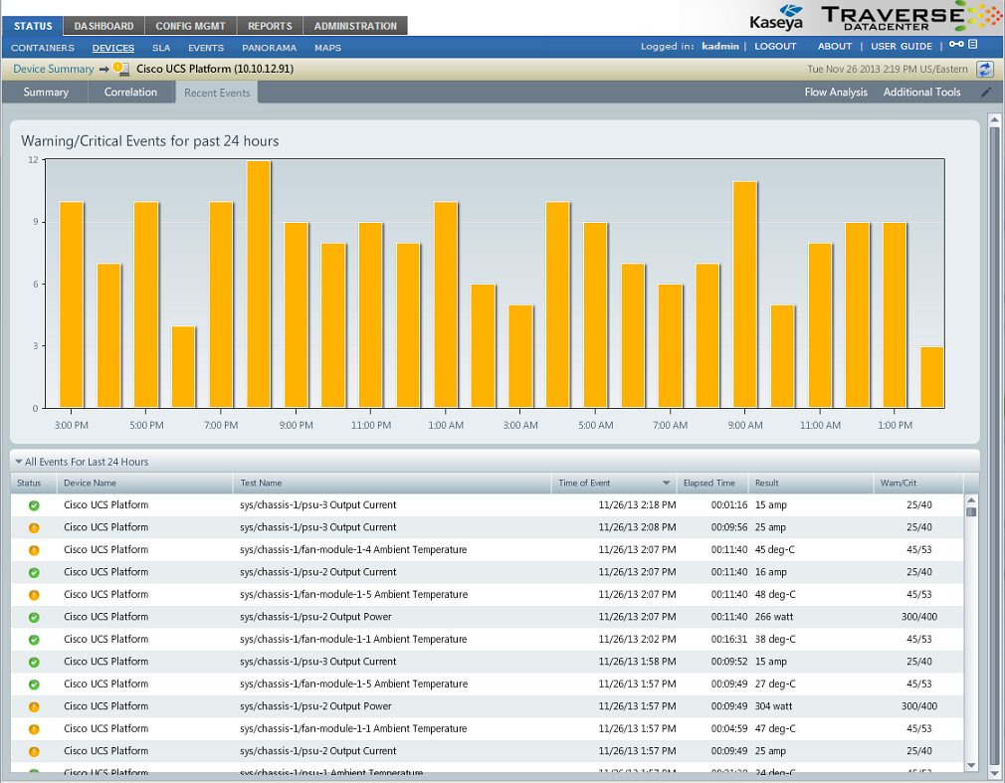Go to the REPORTS main tab

click(x=270, y=26)
